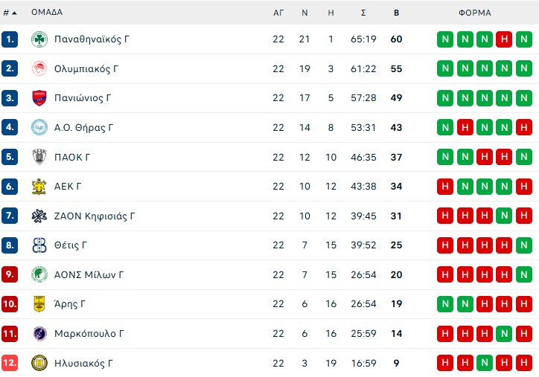
Task: Click Ολυμπιακός Γ's first green Ν form badge
Action: click(445, 69)
